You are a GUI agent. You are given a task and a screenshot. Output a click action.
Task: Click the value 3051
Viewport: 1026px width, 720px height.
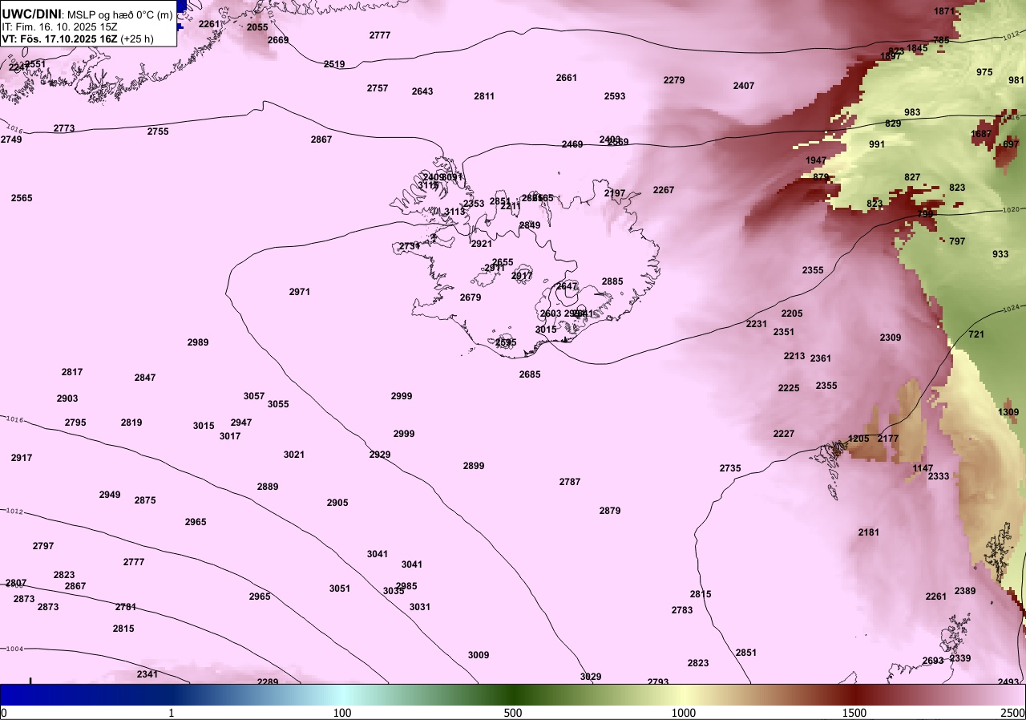(340, 589)
